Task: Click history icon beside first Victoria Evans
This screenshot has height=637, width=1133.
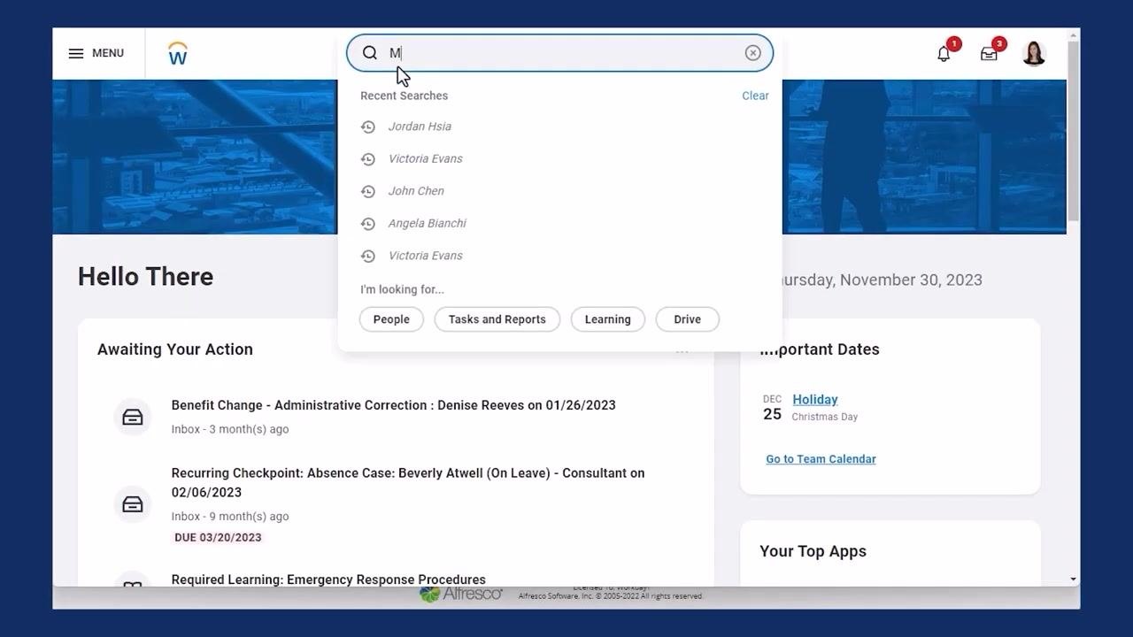Action: coord(368,159)
